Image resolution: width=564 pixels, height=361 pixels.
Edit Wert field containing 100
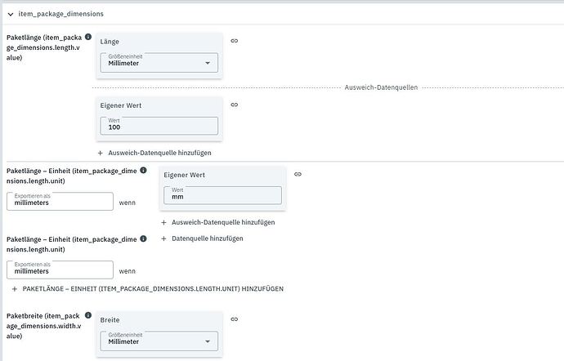[159, 127]
